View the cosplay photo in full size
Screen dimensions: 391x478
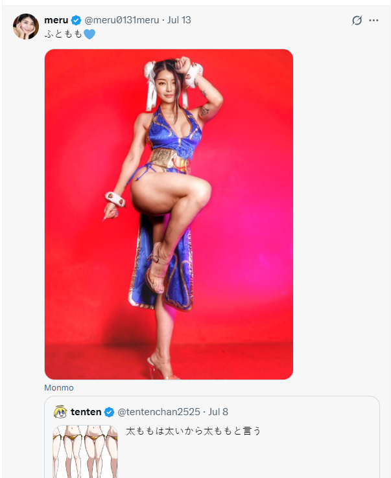point(169,214)
